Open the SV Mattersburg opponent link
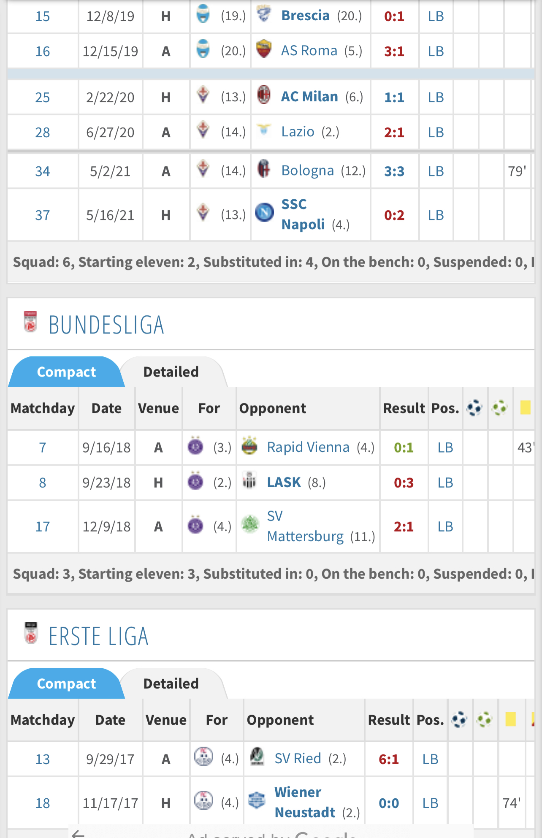 coord(306,526)
